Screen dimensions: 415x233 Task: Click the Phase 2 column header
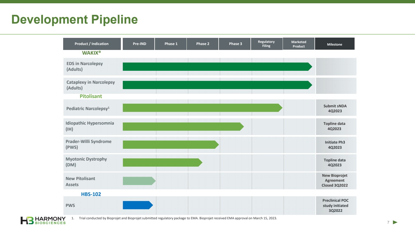coord(203,44)
